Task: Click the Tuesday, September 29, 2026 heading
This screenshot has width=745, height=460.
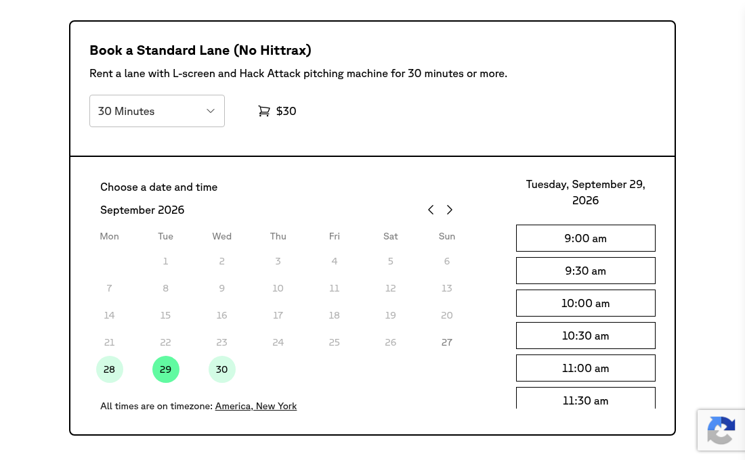Action: pyautogui.click(x=585, y=192)
